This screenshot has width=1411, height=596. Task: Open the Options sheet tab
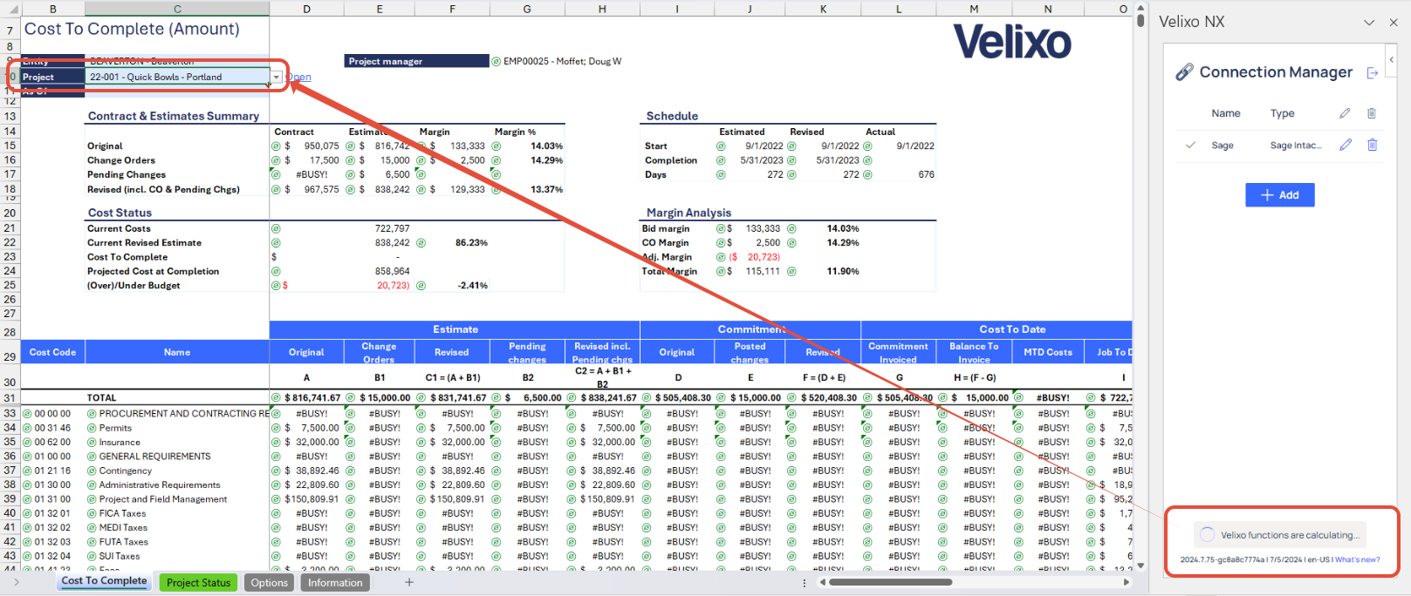click(x=269, y=582)
